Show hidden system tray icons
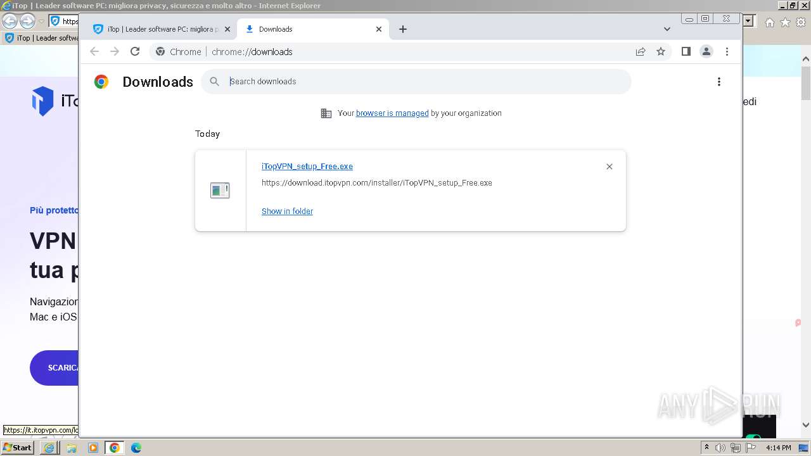 706,448
